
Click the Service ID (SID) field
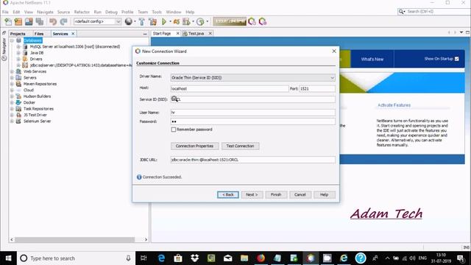tap(253, 99)
